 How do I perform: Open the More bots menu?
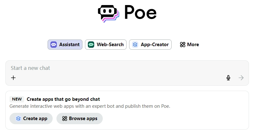click(x=189, y=45)
